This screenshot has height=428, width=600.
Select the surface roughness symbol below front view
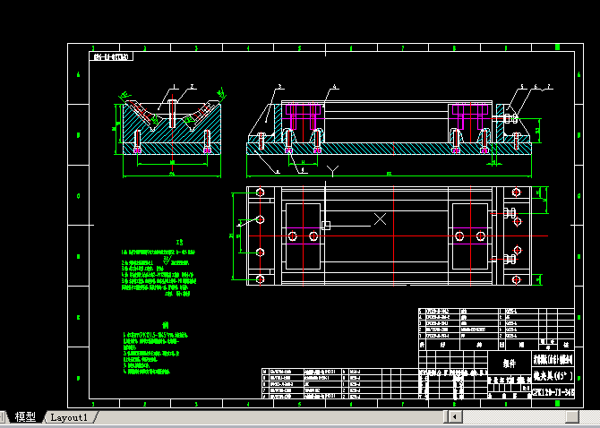[333, 168]
